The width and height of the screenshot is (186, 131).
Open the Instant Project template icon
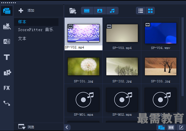click(7, 26)
